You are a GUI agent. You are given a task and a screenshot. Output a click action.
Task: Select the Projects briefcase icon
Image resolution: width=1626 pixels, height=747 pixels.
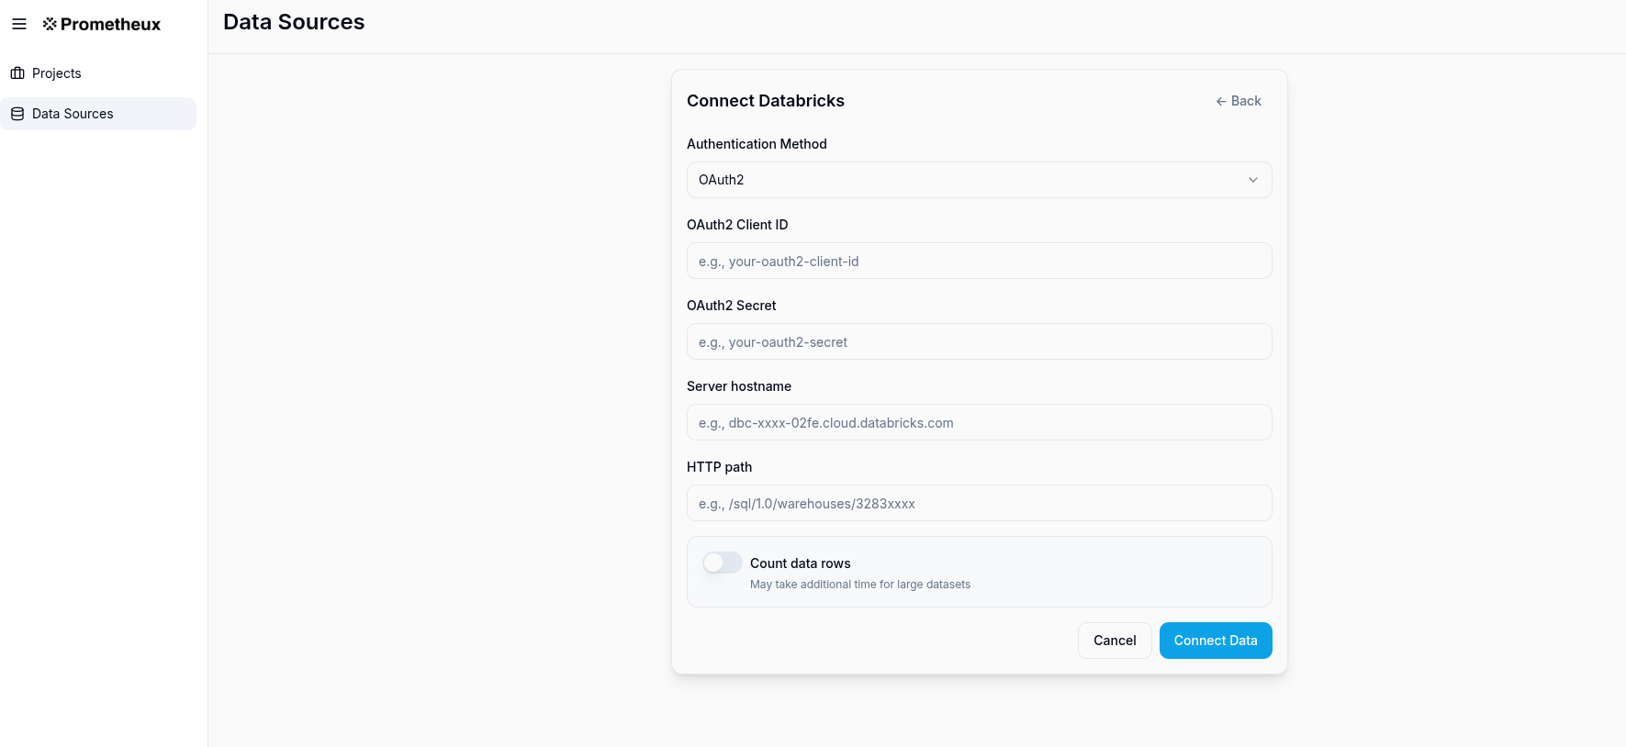tap(17, 72)
